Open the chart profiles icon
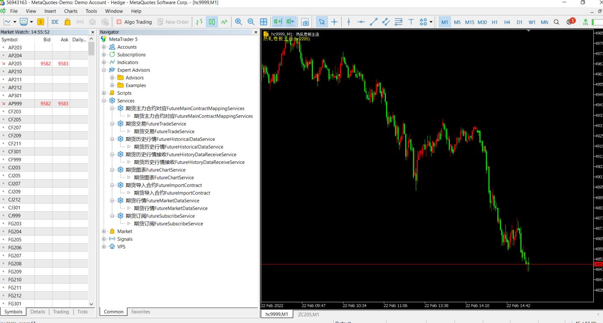 (23, 22)
